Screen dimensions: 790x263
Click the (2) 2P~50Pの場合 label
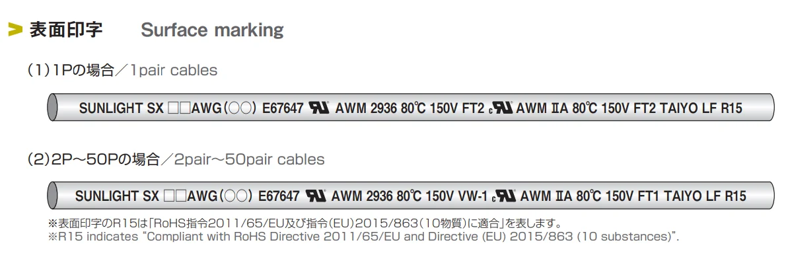(93, 159)
